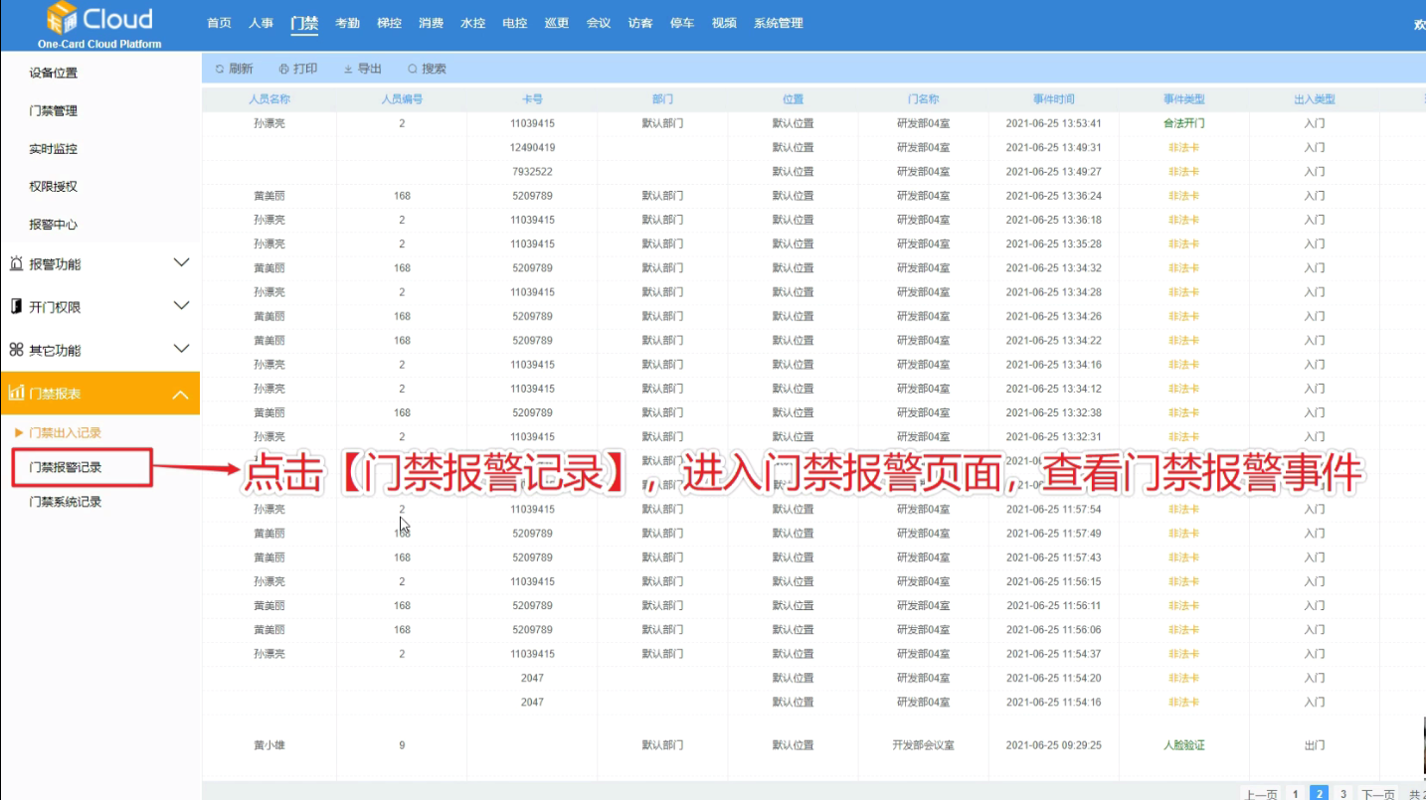The height and width of the screenshot is (800, 1426).
Task: Click the 出入类型 column header
Action: pyautogui.click(x=1314, y=99)
